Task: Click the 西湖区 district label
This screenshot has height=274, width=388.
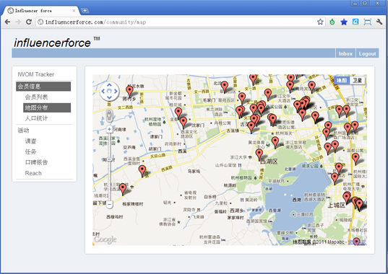Action: click(x=269, y=162)
